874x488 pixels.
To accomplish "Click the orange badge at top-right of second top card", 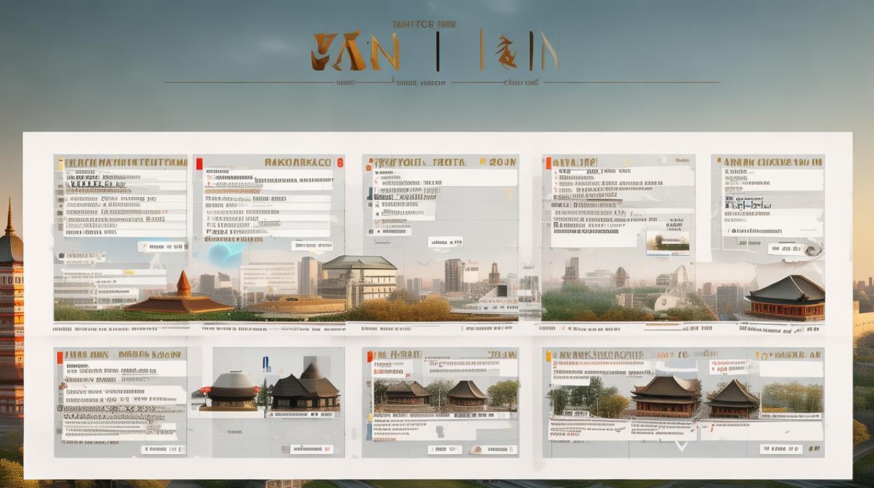I will (338, 162).
